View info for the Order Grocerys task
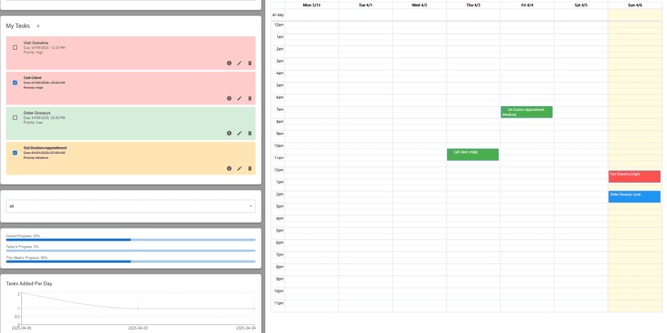 pyautogui.click(x=229, y=134)
